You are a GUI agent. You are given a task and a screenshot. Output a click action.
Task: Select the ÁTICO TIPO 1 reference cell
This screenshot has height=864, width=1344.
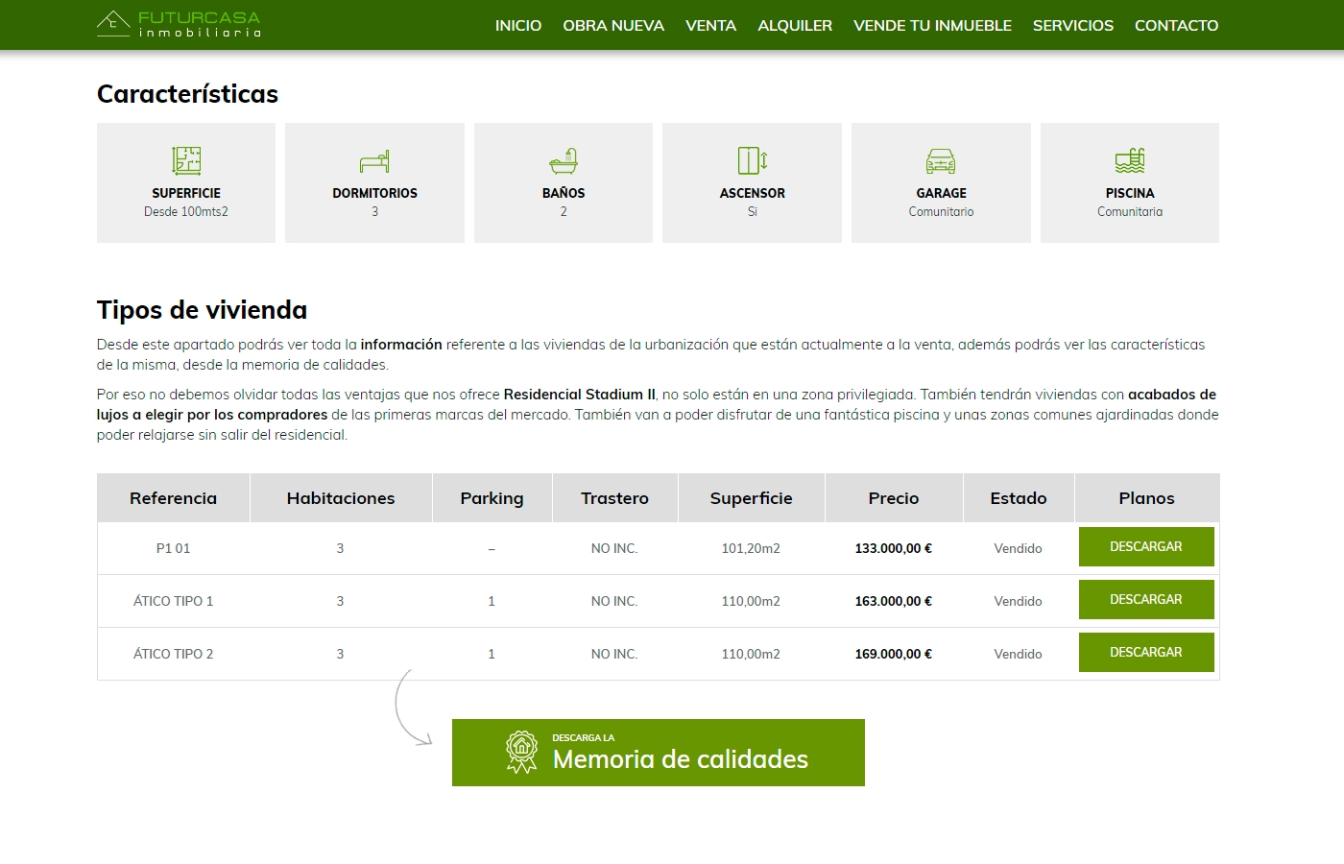click(x=173, y=601)
